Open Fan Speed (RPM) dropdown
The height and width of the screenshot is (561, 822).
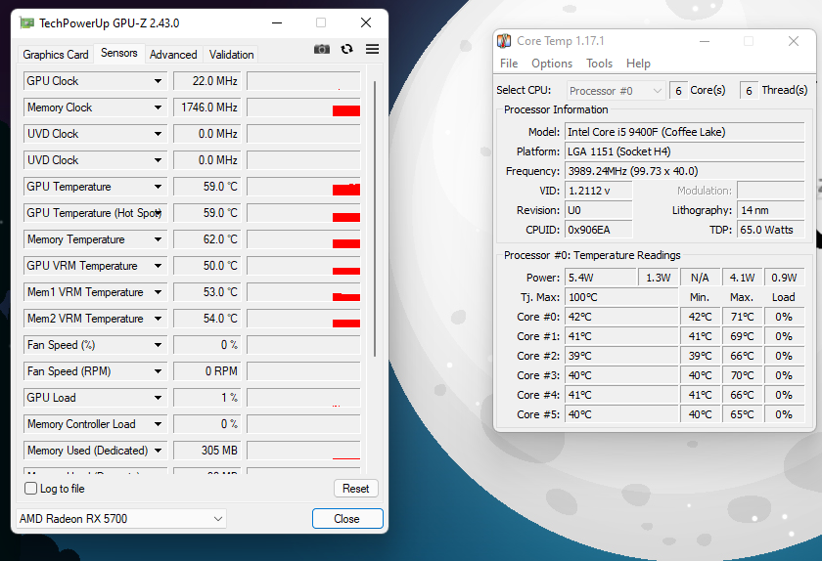coord(158,370)
